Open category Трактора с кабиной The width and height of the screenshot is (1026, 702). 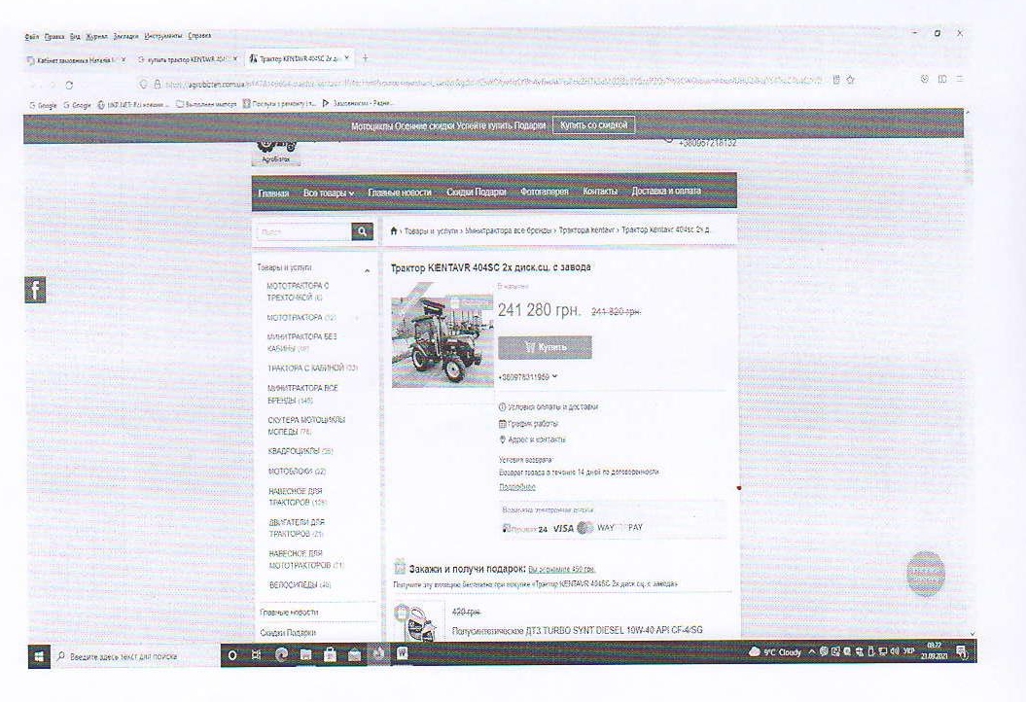312,369
